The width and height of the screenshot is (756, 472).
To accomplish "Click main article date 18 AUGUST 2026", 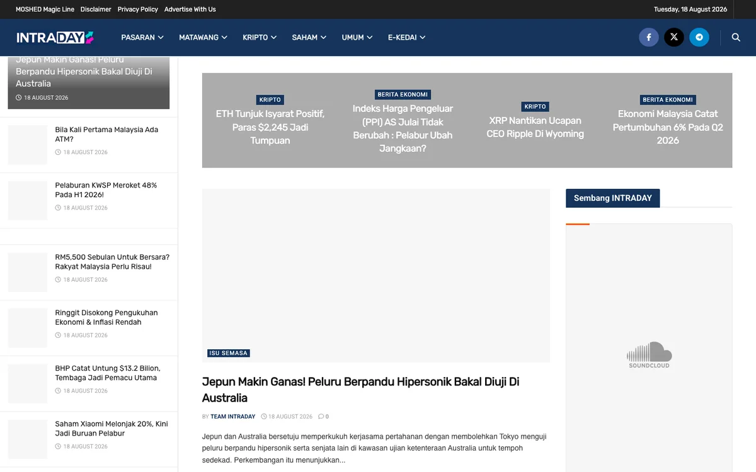I will coord(287,417).
